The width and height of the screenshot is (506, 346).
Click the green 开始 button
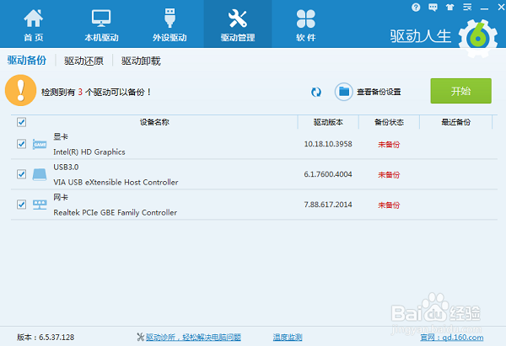pyautogui.click(x=460, y=91)
